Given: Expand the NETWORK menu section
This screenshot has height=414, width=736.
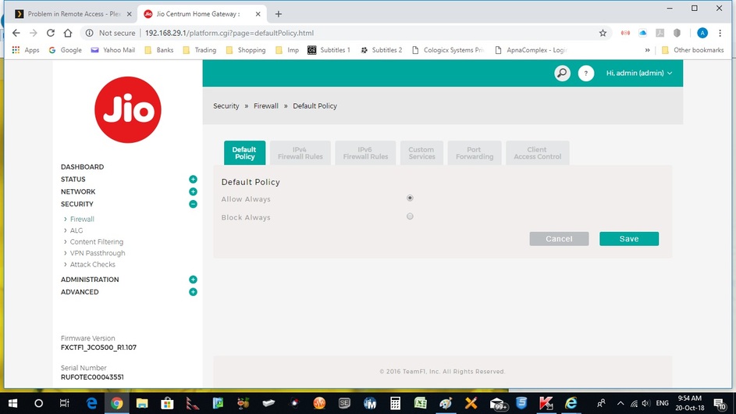Looking at the screenshot, I should pos(193,191).
